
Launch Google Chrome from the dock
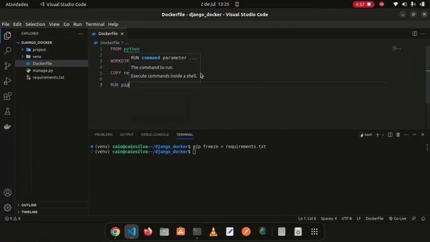pos(115,231)
